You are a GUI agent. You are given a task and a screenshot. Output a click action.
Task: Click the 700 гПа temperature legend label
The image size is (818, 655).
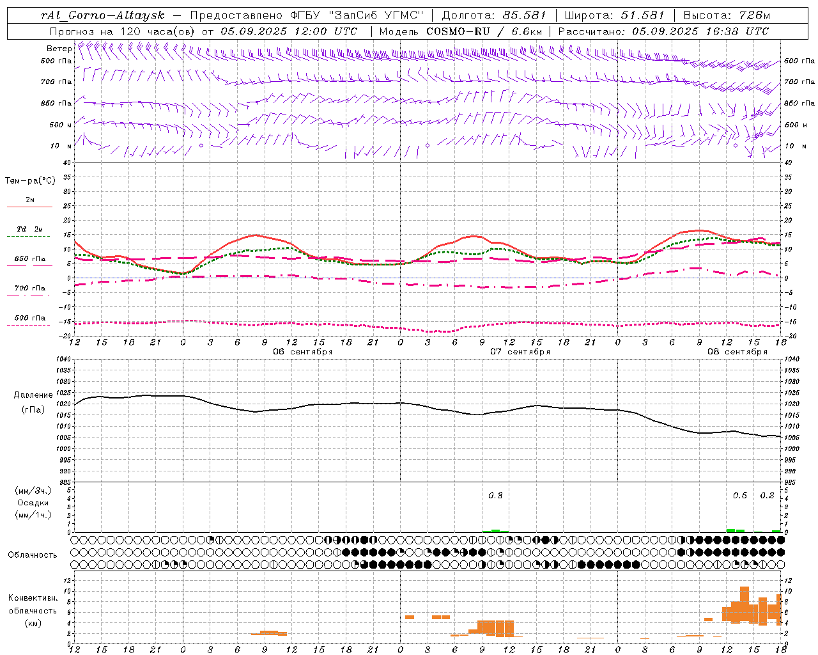[x=30, y=288]
